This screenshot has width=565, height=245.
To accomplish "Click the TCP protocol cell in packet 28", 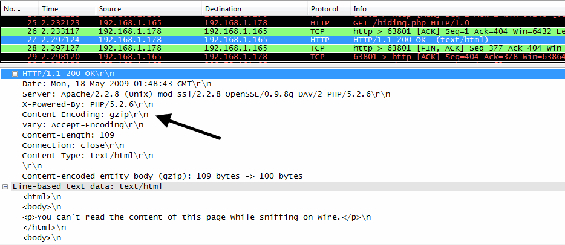I will point(317,48).
